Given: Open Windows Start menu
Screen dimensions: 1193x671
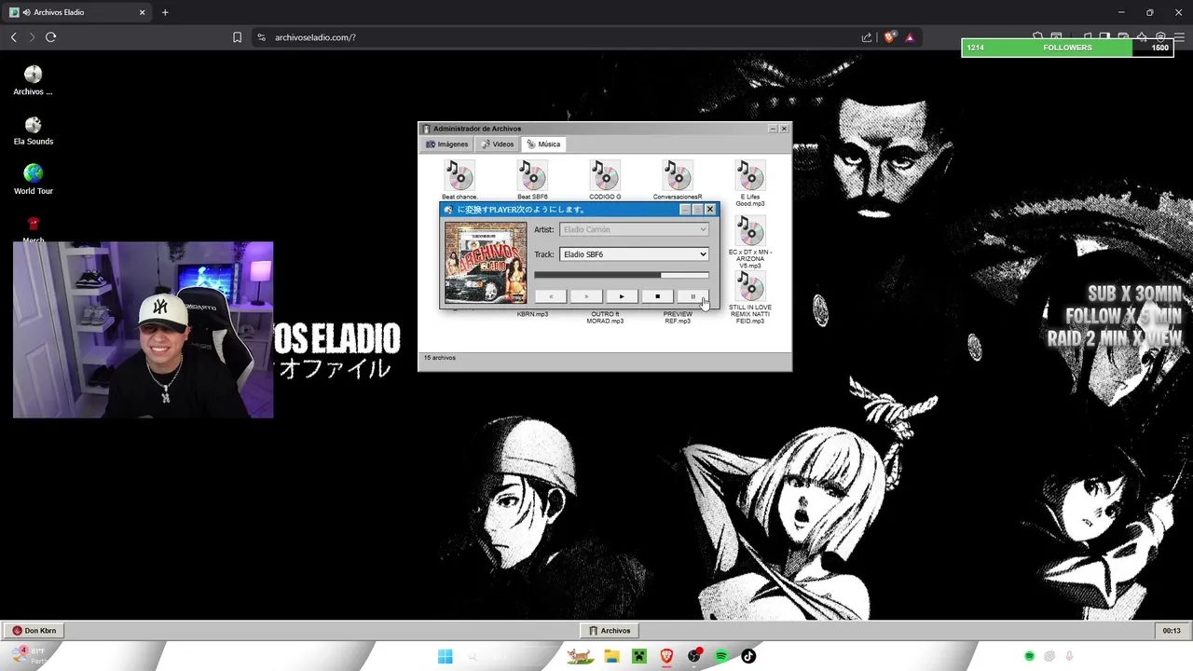Looking at the screenshot, I should (x=446, y=656).
